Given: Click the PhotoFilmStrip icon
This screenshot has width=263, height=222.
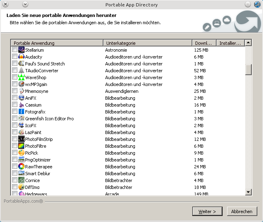Looking at the screenshot, I should (x=21, y=139).
